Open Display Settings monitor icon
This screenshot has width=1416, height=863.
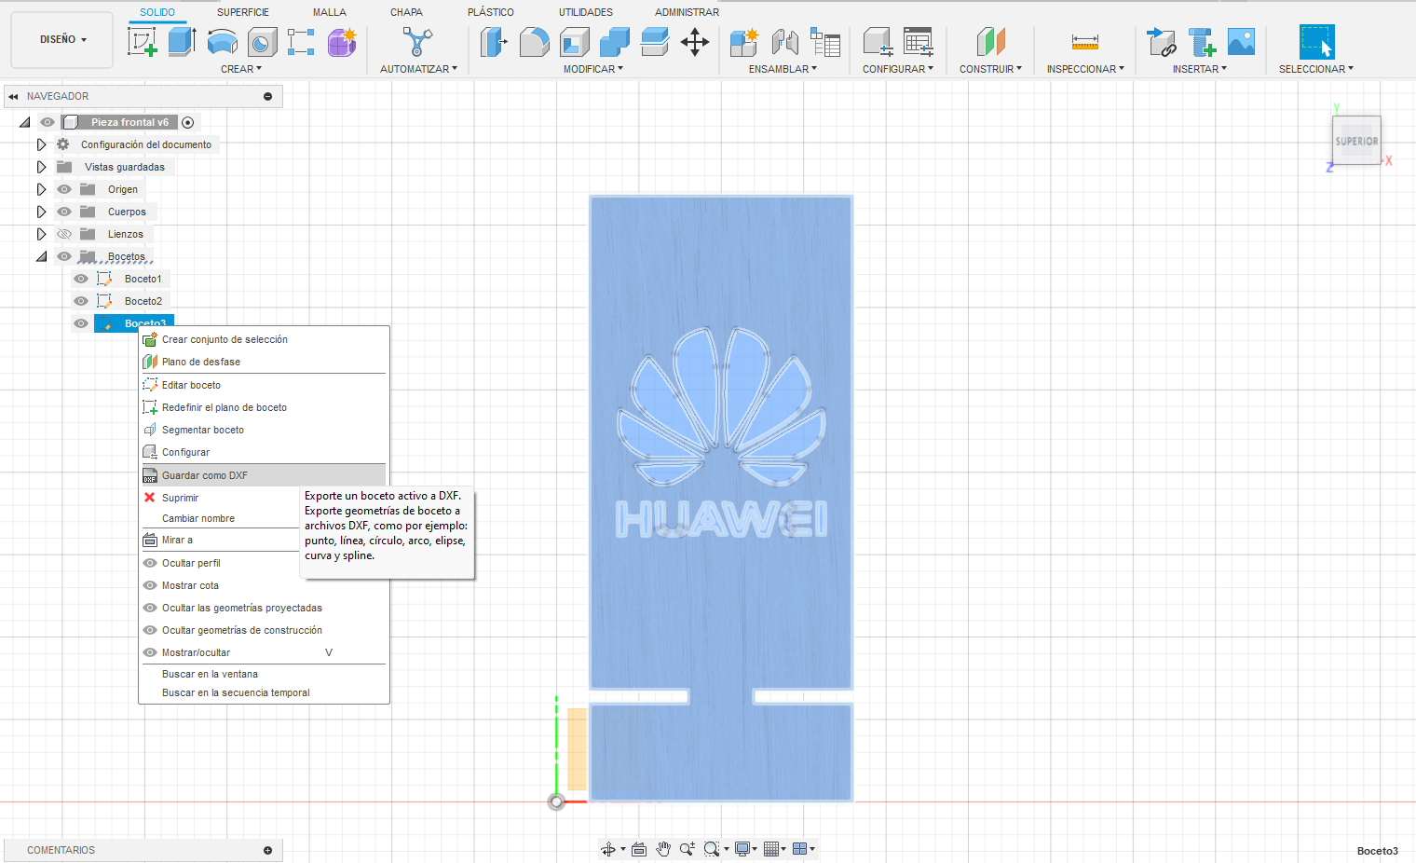[x=742, y=849]
